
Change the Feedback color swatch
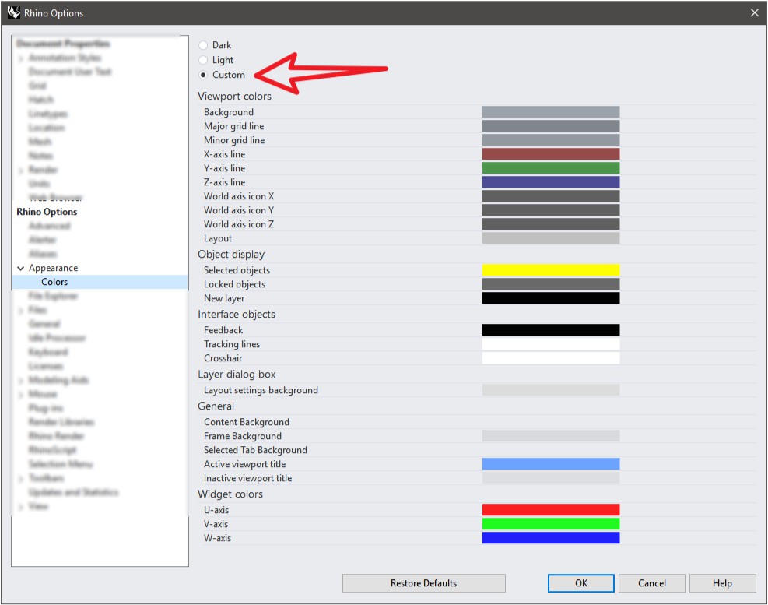[551, 330]
